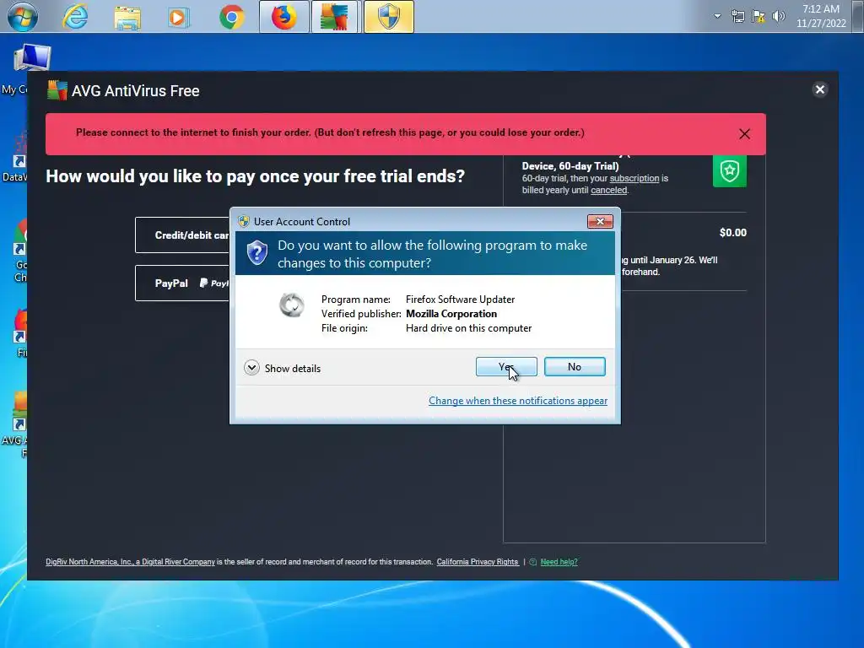The width and height of the screenshot is (864, 648).
Task: Click Yes in User Account Control
Action: click(x=506, y=367)
